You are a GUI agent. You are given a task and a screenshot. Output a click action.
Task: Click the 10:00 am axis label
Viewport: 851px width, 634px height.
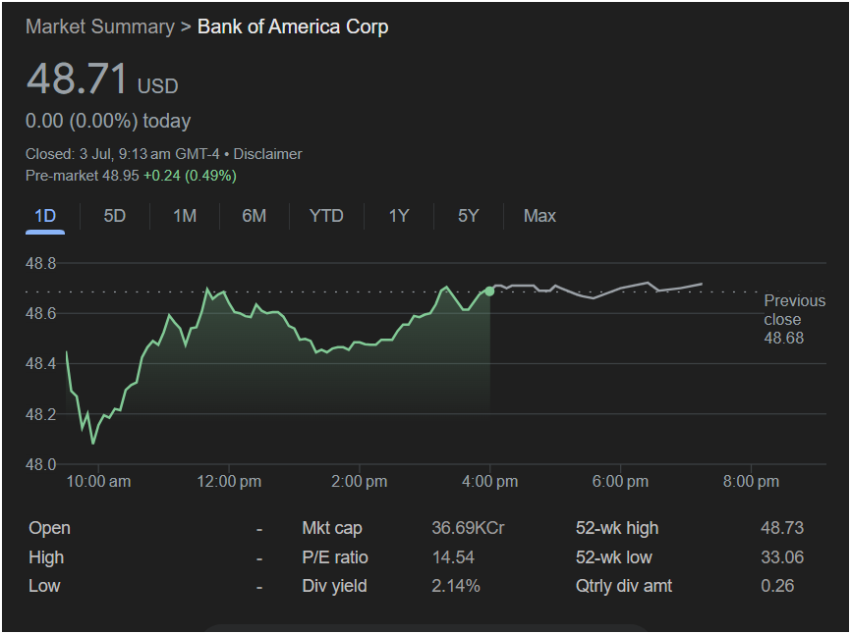[x=98, y=481]
